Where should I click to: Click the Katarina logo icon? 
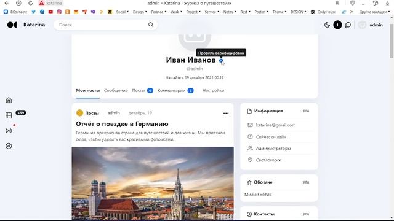pyautogui.click(x=12, y=25)
